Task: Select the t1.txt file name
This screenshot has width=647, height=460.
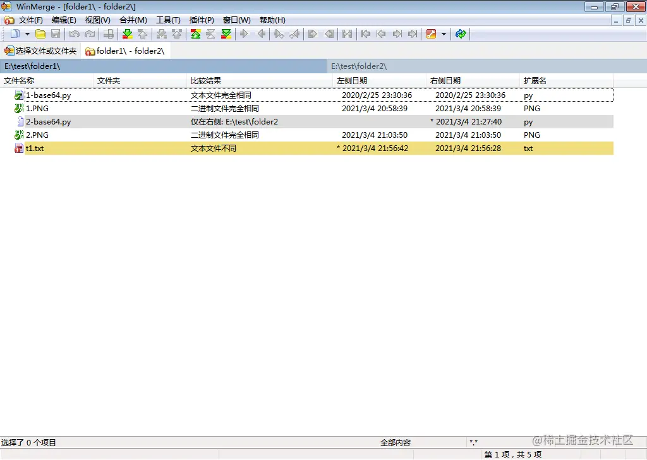Action: coord(35,148)
